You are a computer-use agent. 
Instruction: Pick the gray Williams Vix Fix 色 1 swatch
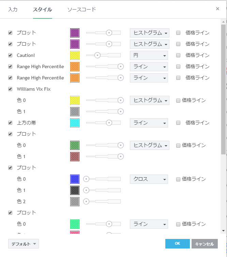point(75,111)
